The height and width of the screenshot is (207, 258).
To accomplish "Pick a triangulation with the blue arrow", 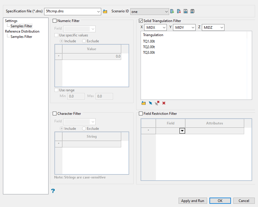I will pyautogui.click(x=150, y=103).
